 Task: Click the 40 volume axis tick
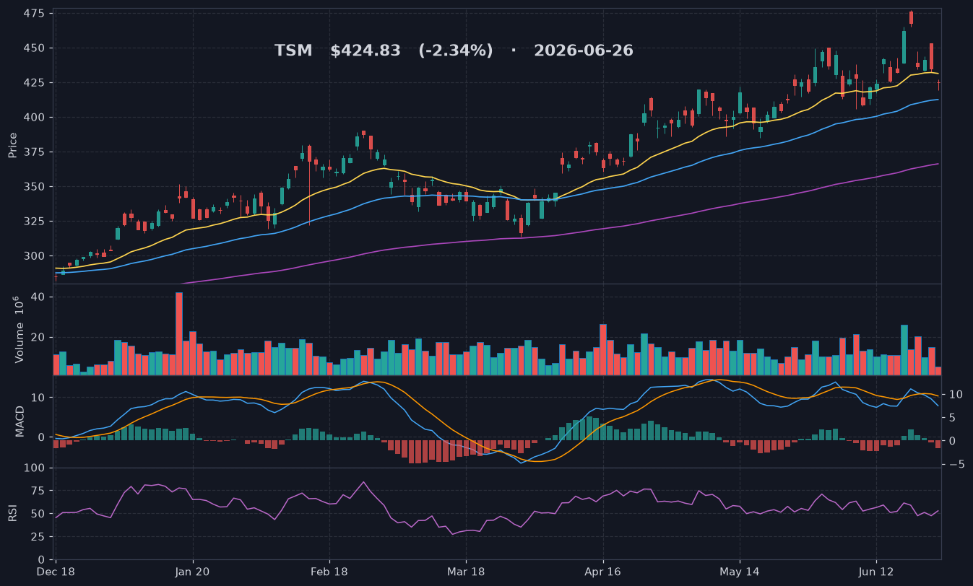[x=38, y=297]
